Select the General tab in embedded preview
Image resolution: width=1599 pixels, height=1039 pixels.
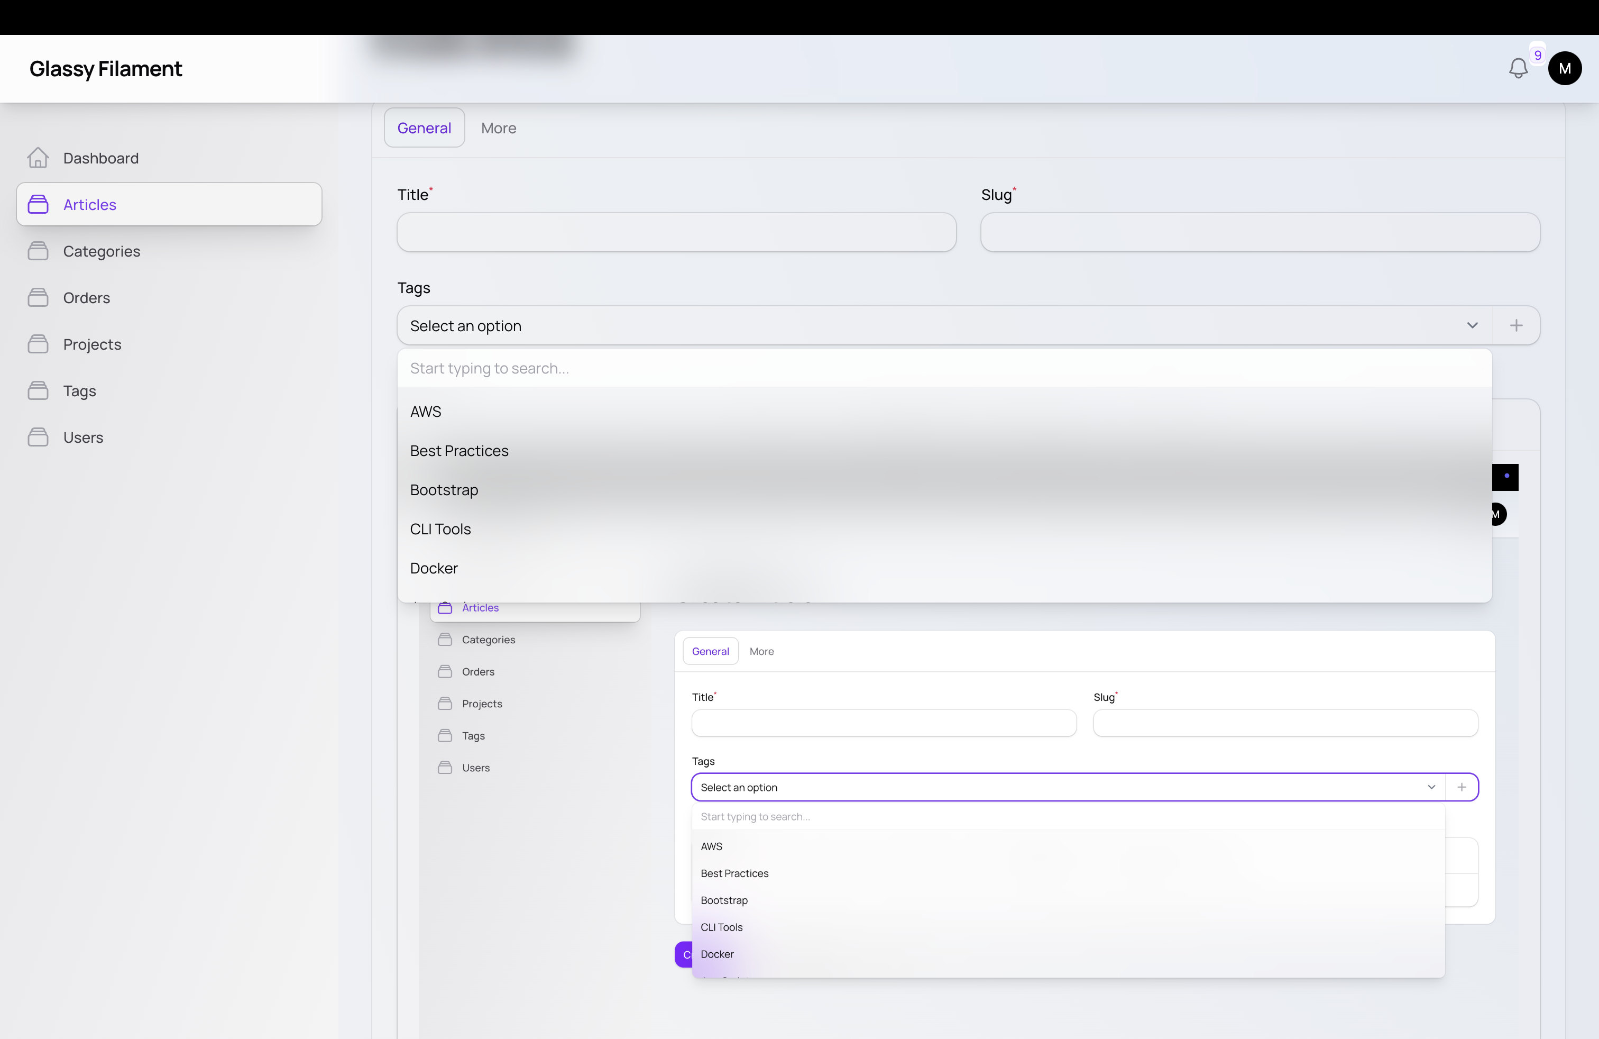point(710,651)
